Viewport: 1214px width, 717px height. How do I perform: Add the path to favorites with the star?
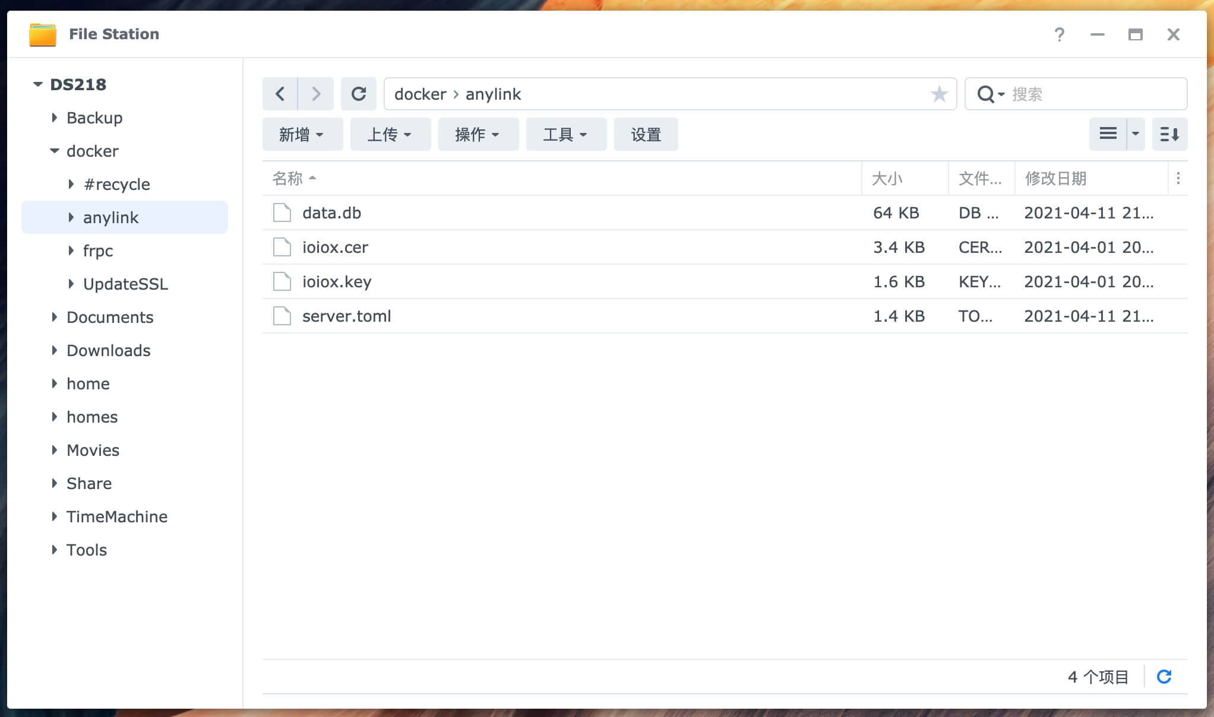click(x=939, y=94)
